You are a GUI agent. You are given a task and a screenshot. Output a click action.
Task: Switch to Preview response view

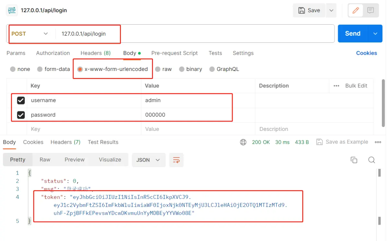tap(75, 160)
